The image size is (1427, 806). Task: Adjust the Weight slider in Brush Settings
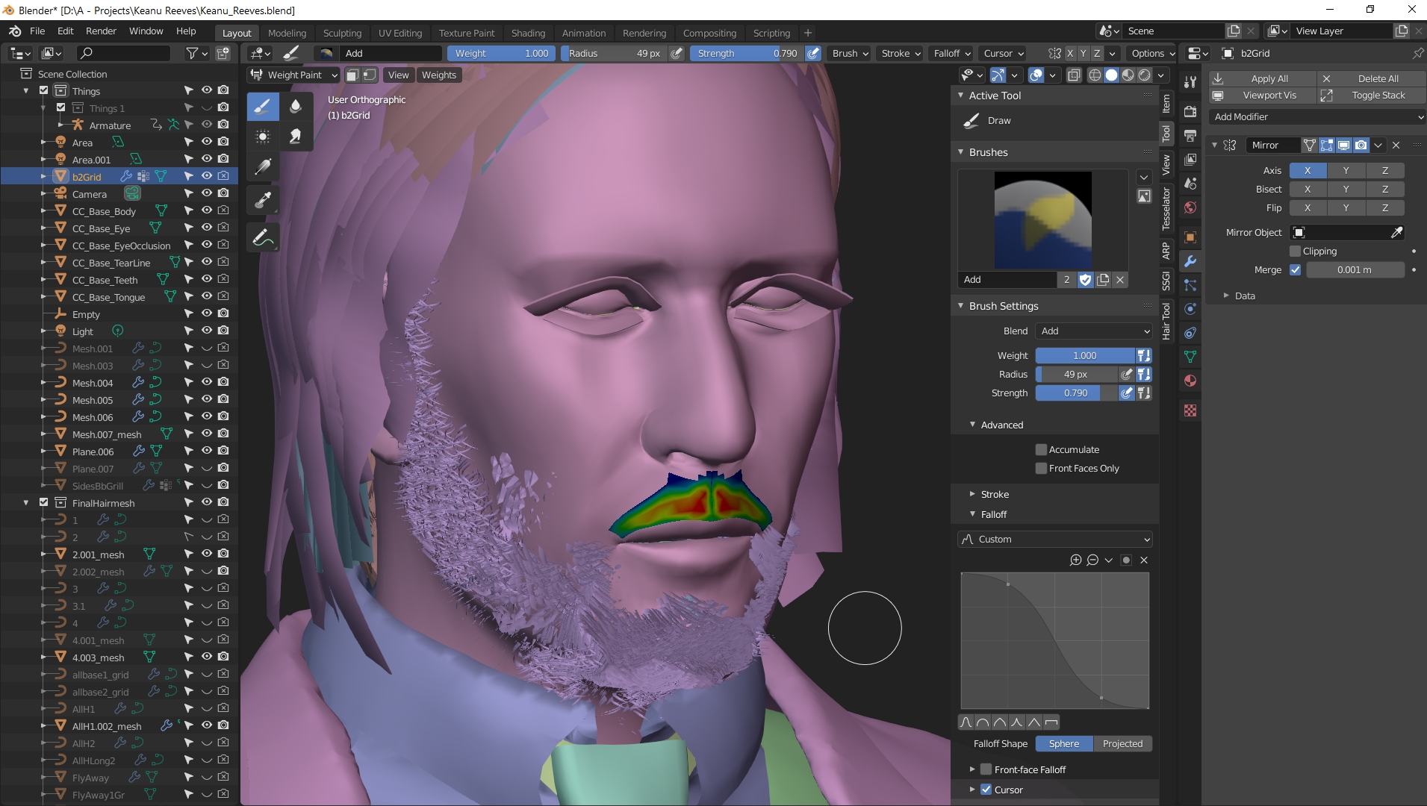[x=1085, y=355]
